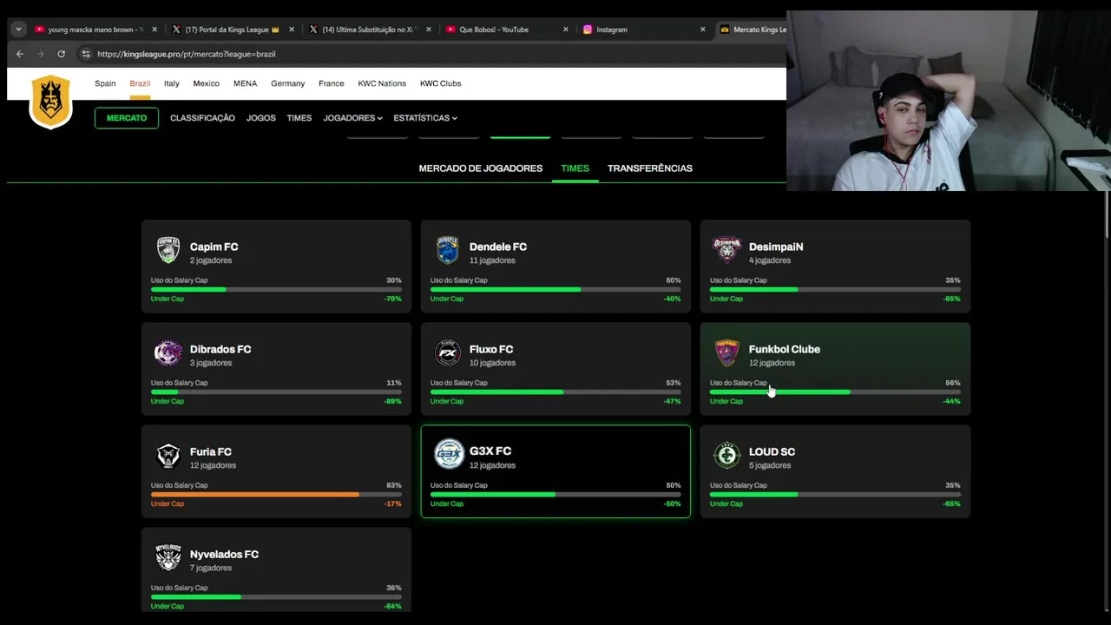This screenshot has width=1111, height=625.
Task: Click Dibrados FC team name
Action: [x=220, y=349]
